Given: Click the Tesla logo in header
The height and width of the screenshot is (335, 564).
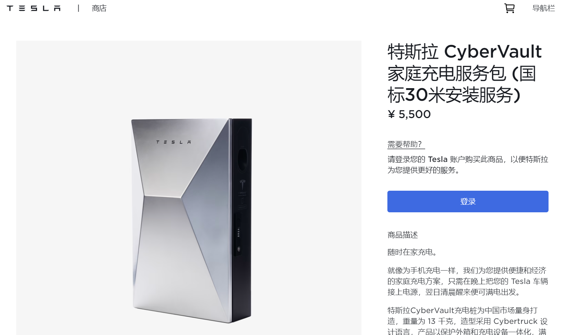Looking at the screenshot, I should point(34,8).
